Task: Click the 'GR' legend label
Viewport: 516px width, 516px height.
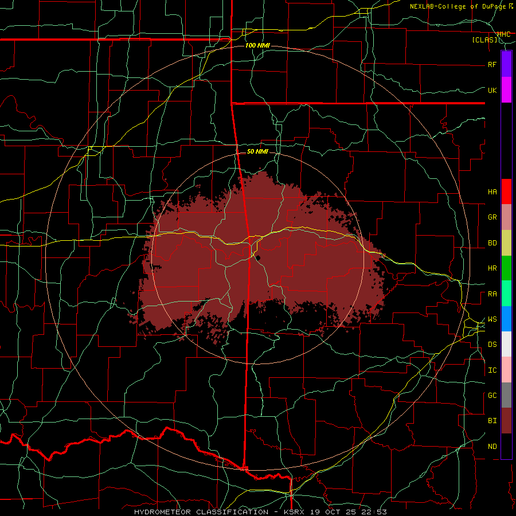Action: 492,217
